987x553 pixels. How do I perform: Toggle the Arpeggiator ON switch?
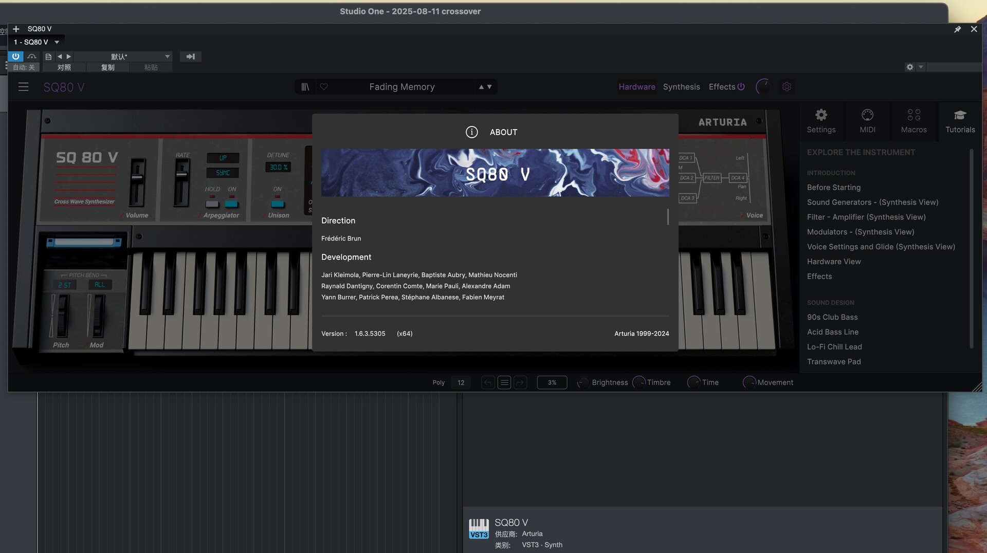click(x=232, y=204)
